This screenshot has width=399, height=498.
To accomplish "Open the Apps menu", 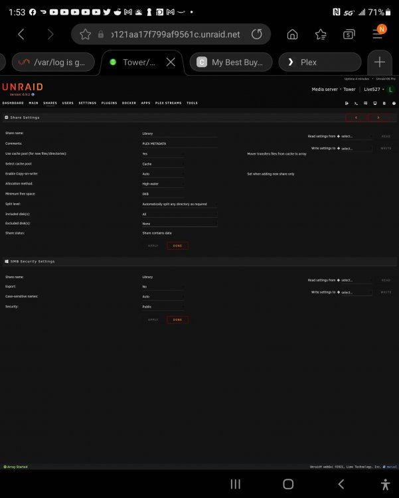I will pos(146,103).
